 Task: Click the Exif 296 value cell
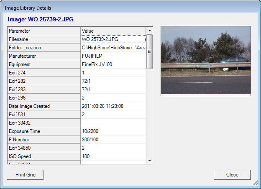(113, 98)
